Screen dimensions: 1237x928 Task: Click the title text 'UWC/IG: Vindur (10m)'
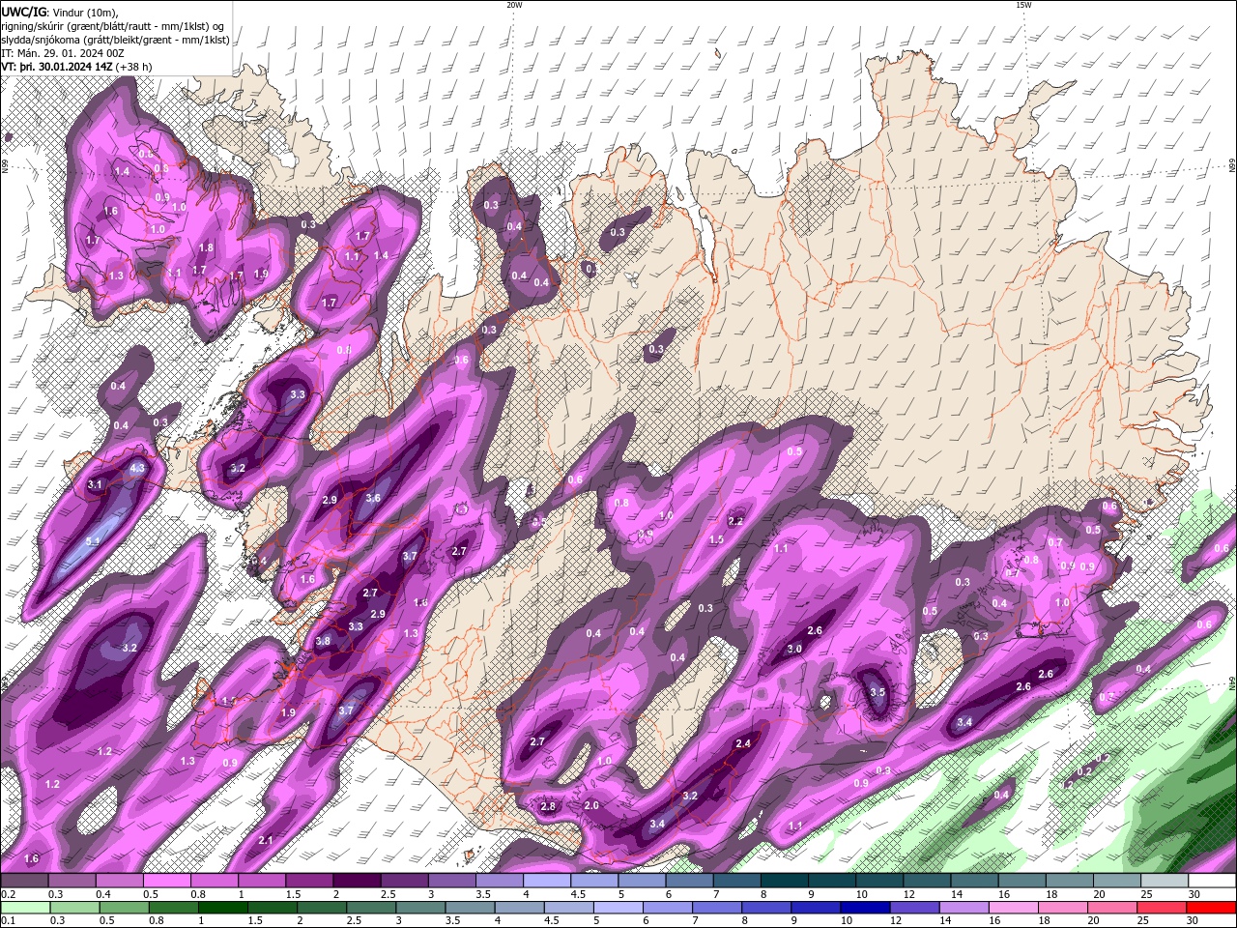59,12
